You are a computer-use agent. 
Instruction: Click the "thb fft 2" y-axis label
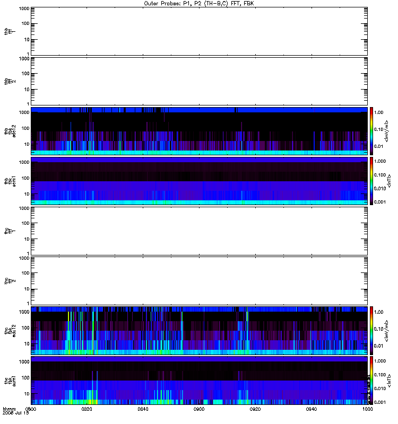(10, 81)
